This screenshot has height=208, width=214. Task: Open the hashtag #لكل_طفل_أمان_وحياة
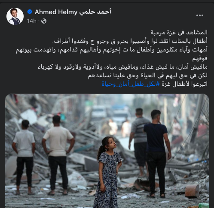(x=131, y=84)
